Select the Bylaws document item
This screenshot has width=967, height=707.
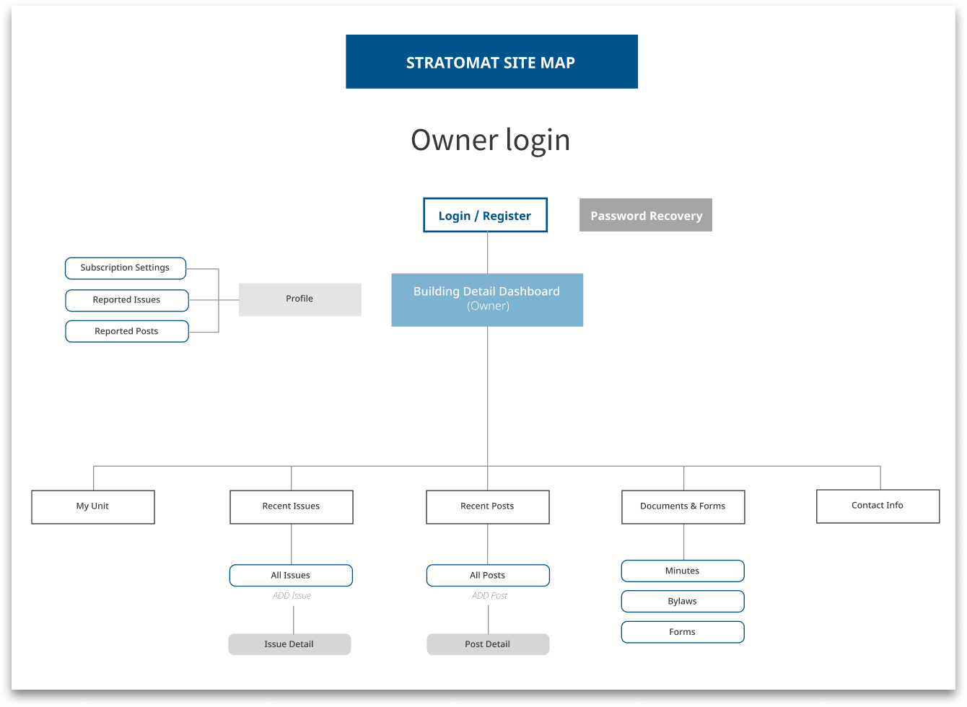point(682,601)
